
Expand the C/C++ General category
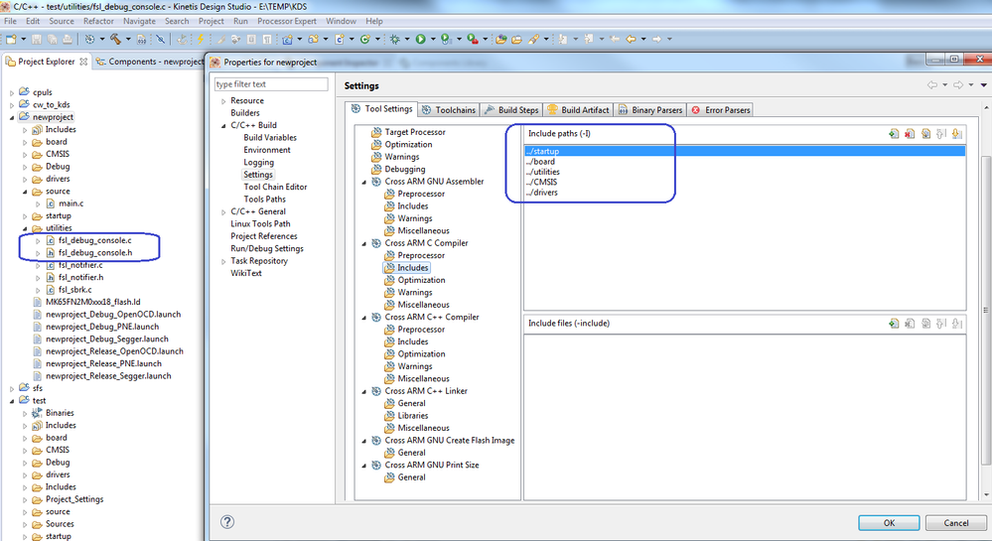(x=223, y=212)
